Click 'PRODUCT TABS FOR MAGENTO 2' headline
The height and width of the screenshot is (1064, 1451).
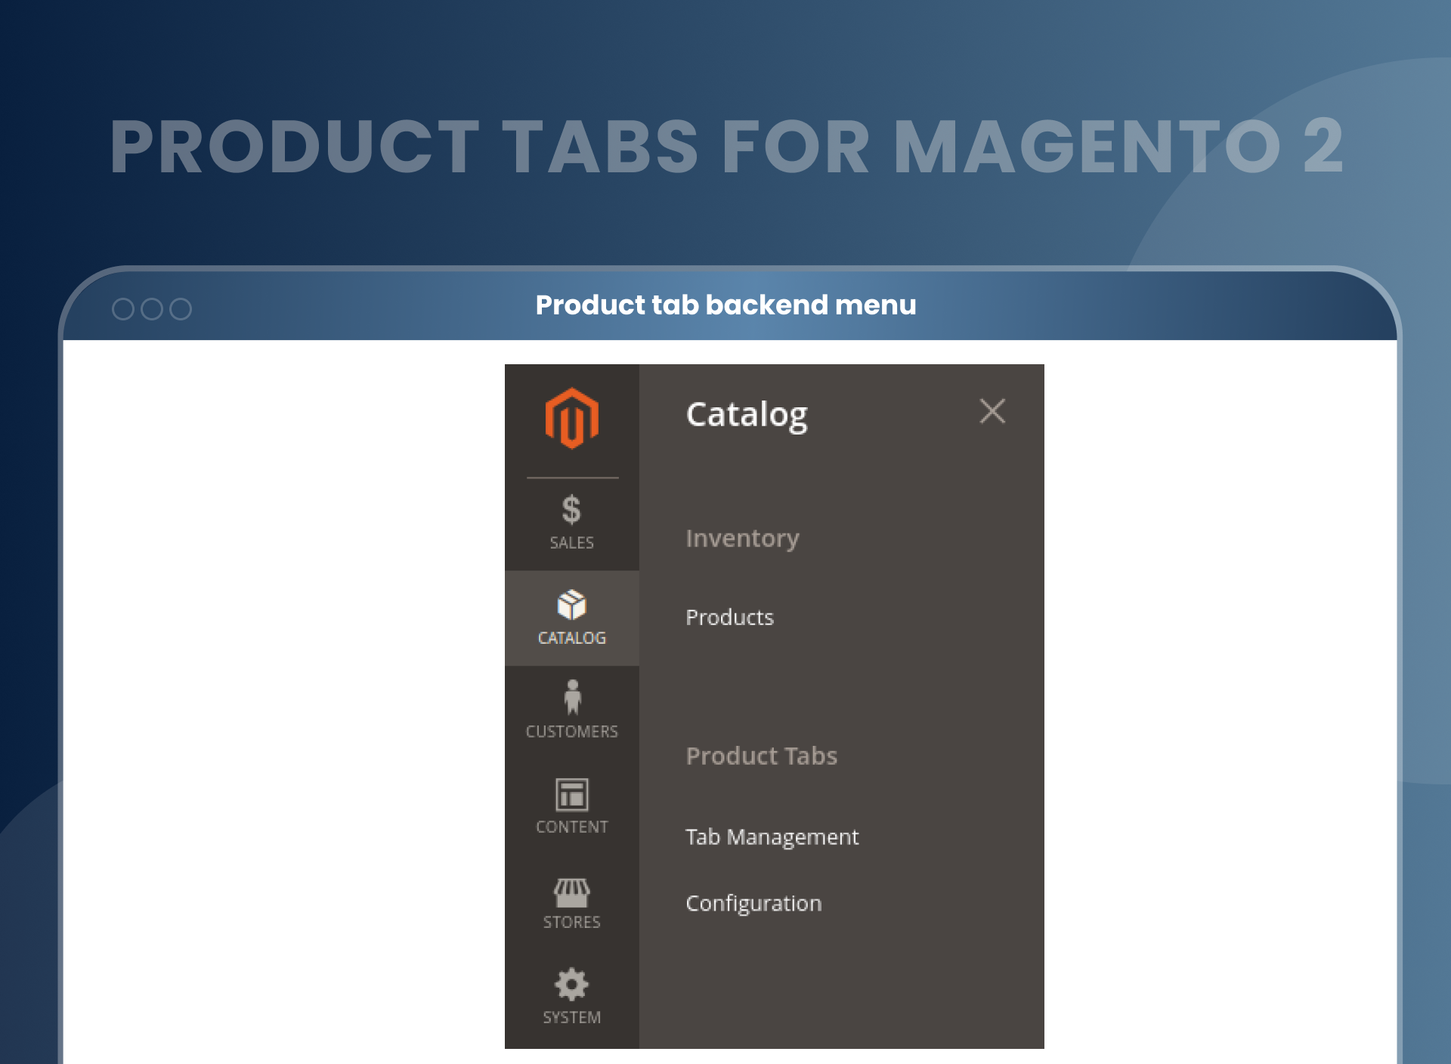click(x=726, y=147)
